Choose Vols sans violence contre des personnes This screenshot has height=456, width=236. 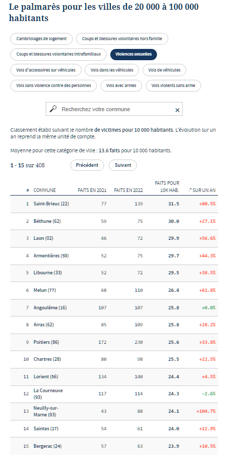54,86
